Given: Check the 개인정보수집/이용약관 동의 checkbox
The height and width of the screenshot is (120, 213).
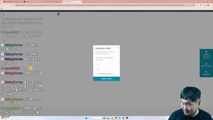Looking at the screenshot, I should coord(96,74).
